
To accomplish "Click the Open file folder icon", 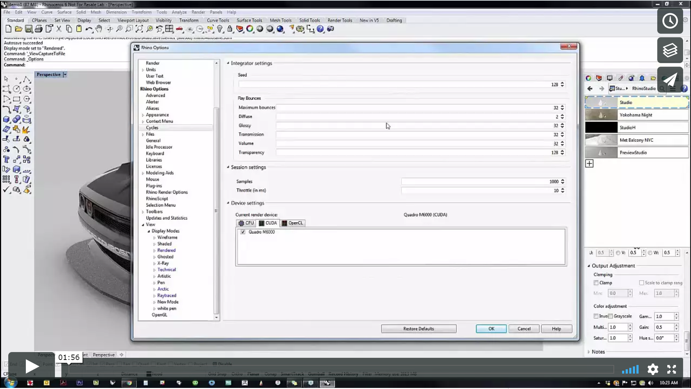I will (x=18, y=29).
